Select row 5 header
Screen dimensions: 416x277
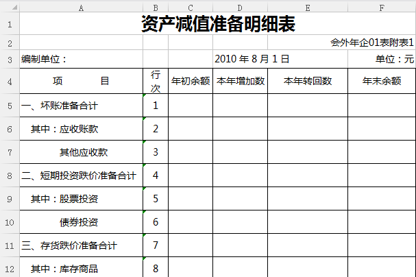tap(10, 106)
